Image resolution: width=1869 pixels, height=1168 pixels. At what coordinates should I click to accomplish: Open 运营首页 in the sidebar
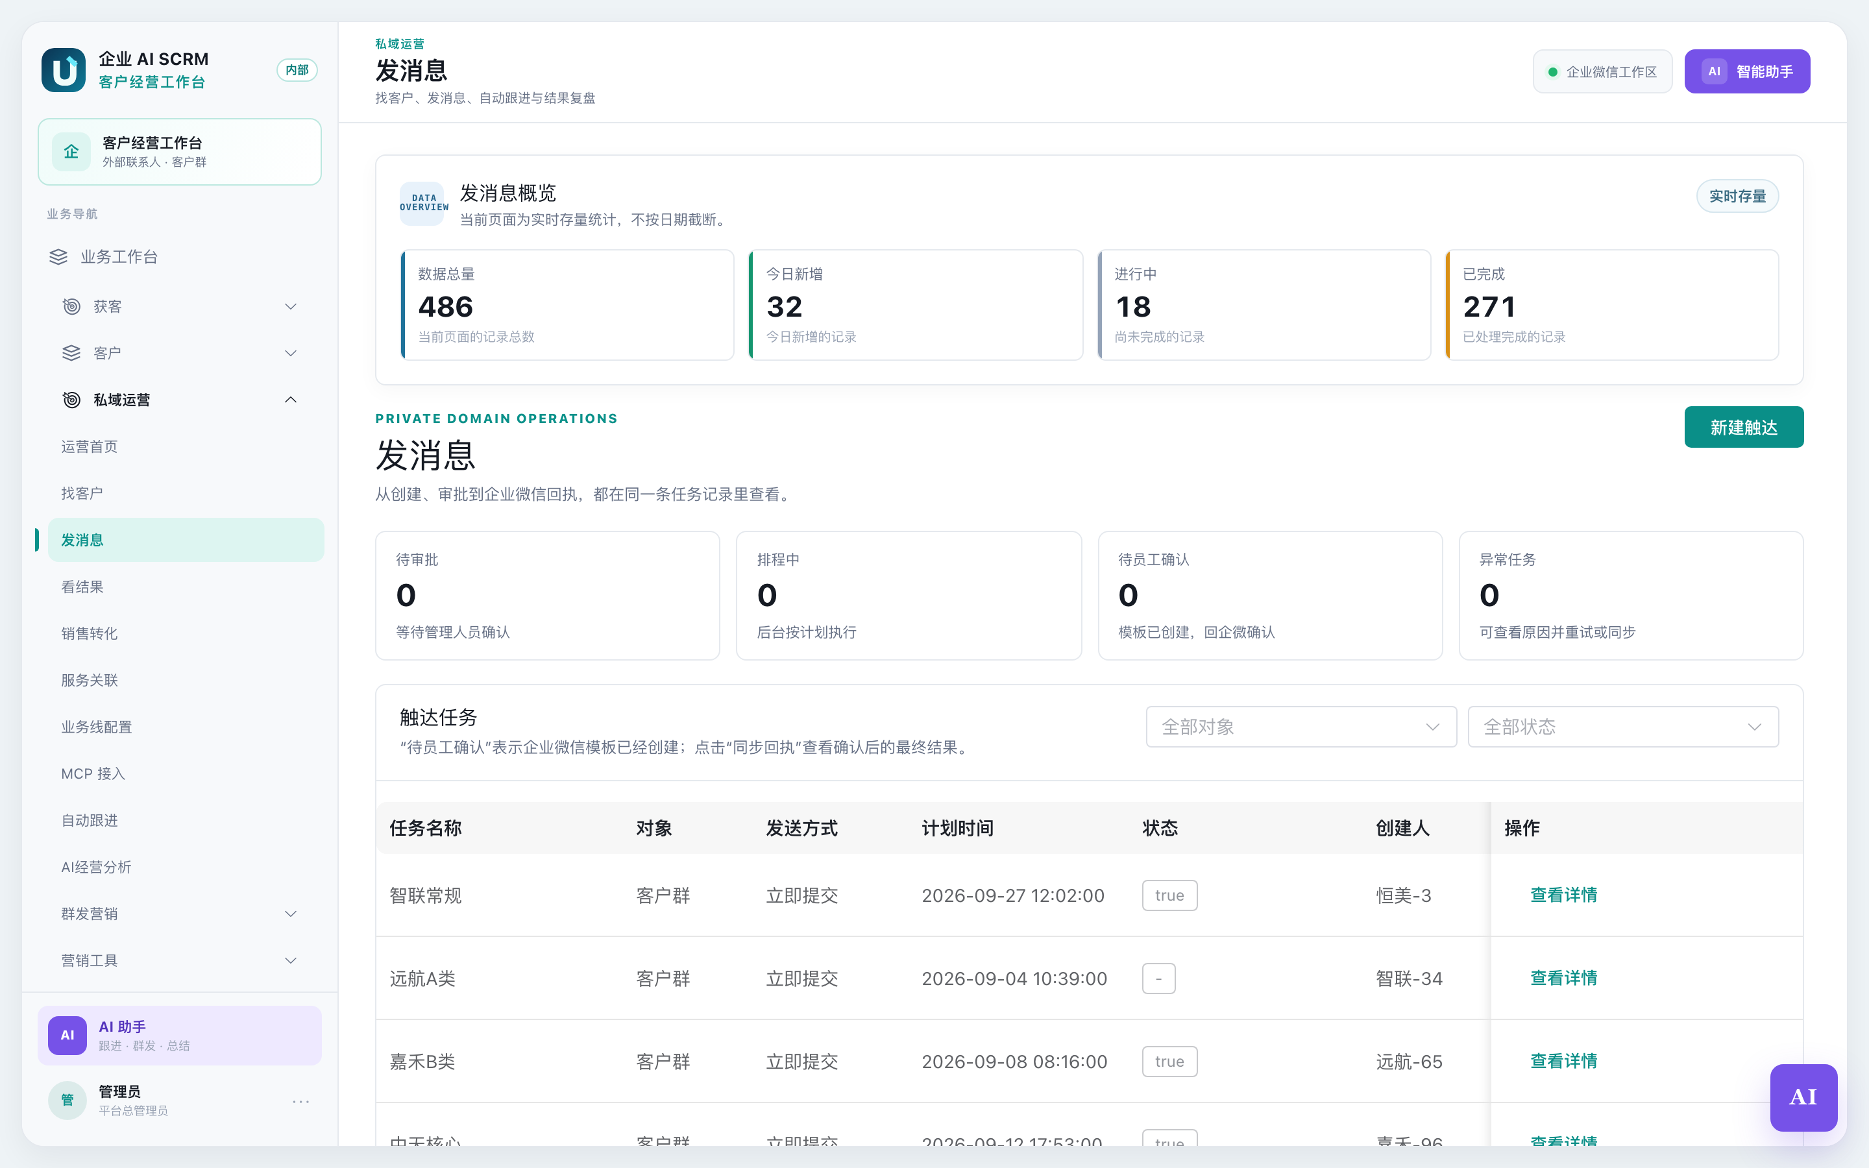pyautogui.click(x=186, y=446)
